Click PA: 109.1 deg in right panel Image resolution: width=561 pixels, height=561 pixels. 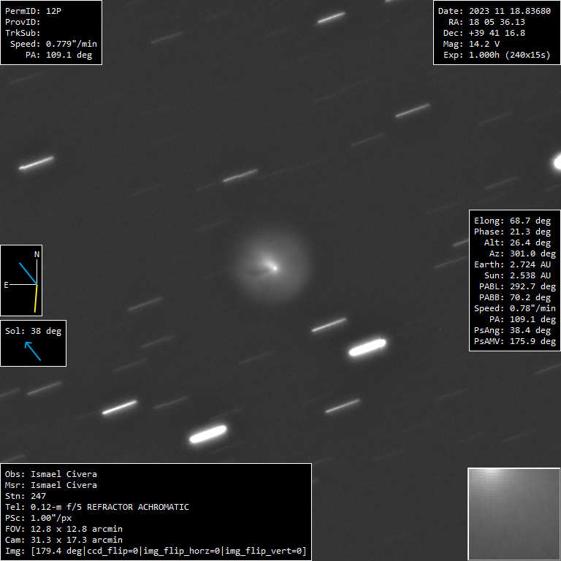tap(522, 319)
